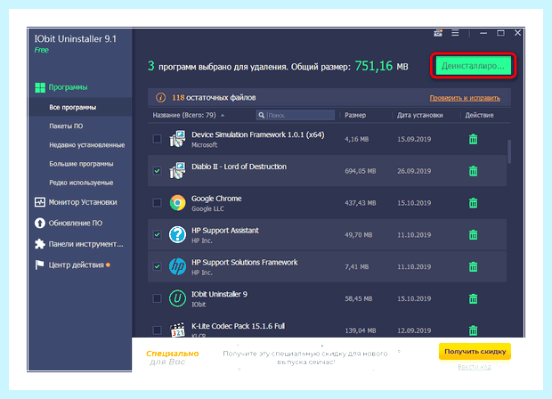552x399 pixels.
Task: Check the IObit Uninstaller 9 checkbox
Action: coord(157,298)
